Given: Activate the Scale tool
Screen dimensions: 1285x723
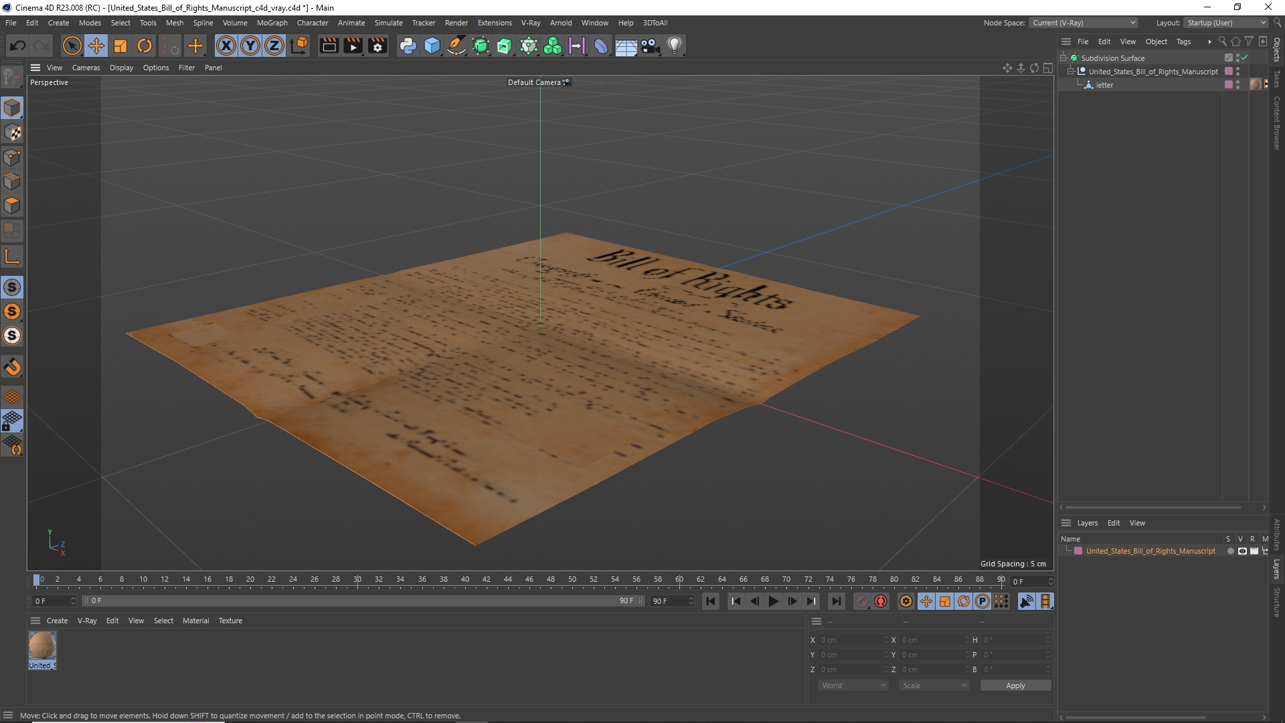Looking at the screenshot, I should click(x=120, y=46).
